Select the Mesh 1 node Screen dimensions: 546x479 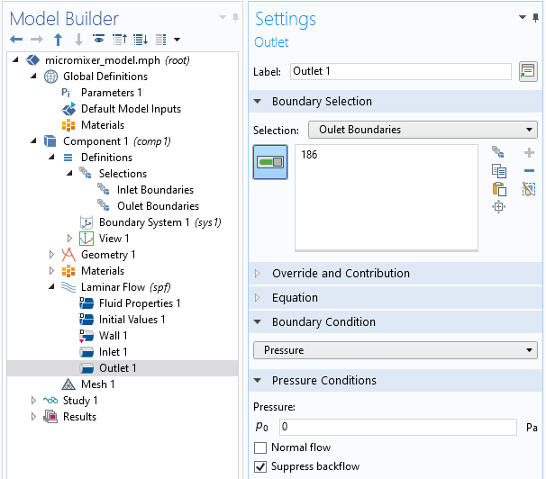click(97, 384)
